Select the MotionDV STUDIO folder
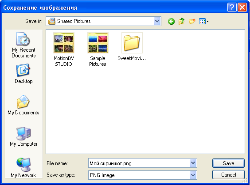This screenshot has width=250, height=185. click(64, 49)
